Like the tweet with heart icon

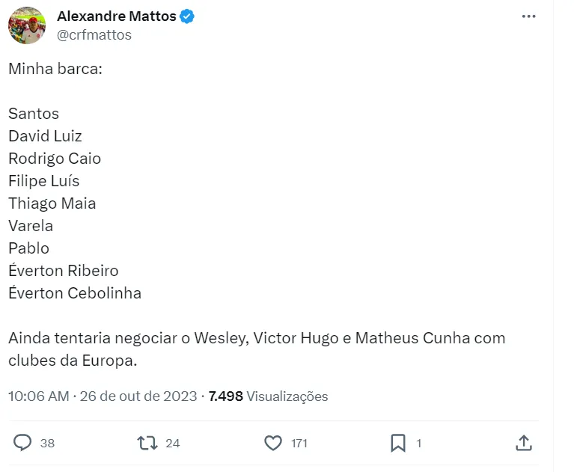273,443
